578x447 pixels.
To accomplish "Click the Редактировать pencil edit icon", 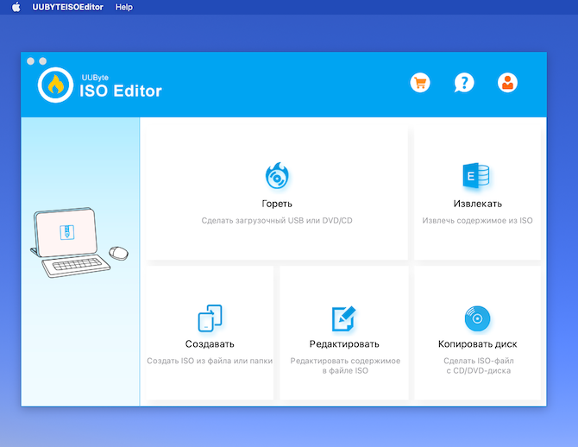I will pos(343,318).
